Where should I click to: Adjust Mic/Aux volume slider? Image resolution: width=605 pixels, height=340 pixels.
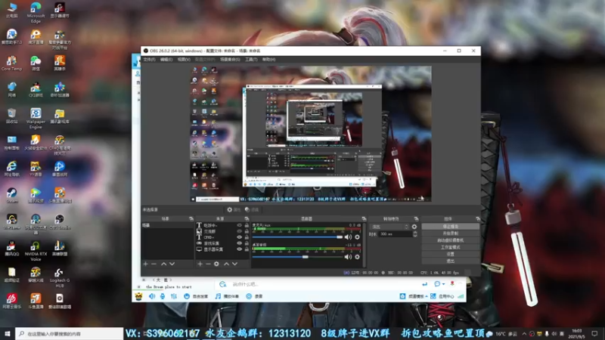tap(297, 237)
